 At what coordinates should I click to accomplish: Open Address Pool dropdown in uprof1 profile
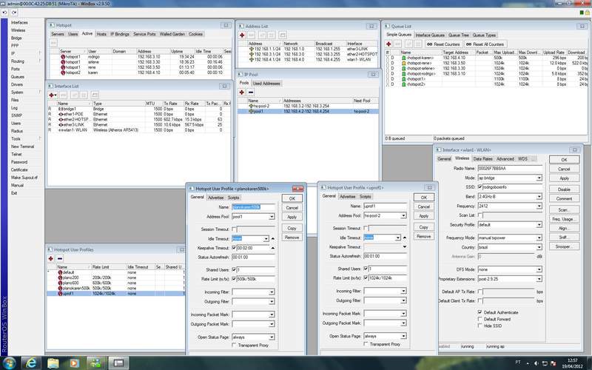pos(403,215)
